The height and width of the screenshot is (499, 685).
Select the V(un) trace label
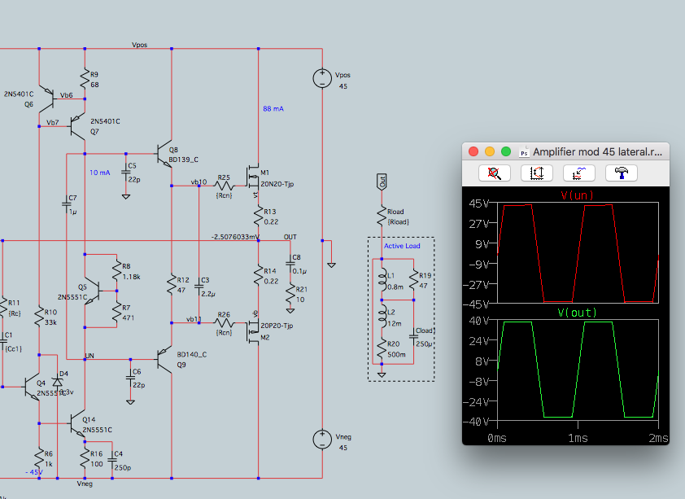point(577,195)
